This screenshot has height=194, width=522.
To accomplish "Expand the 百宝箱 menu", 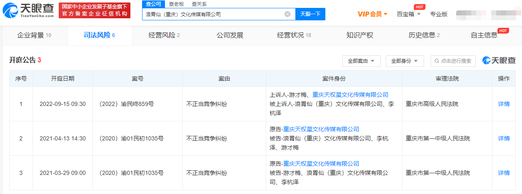I will coord(408,14).
